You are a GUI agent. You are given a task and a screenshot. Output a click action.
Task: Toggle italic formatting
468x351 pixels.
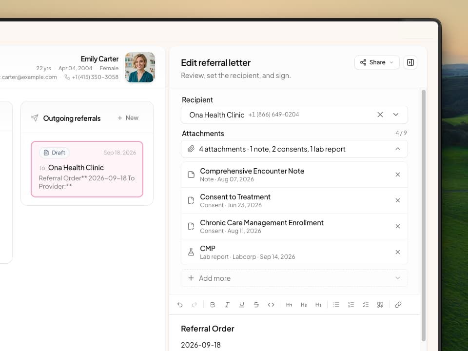227,305
